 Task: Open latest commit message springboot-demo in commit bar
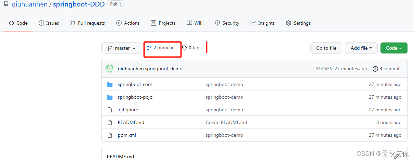[x=164, y=69]
